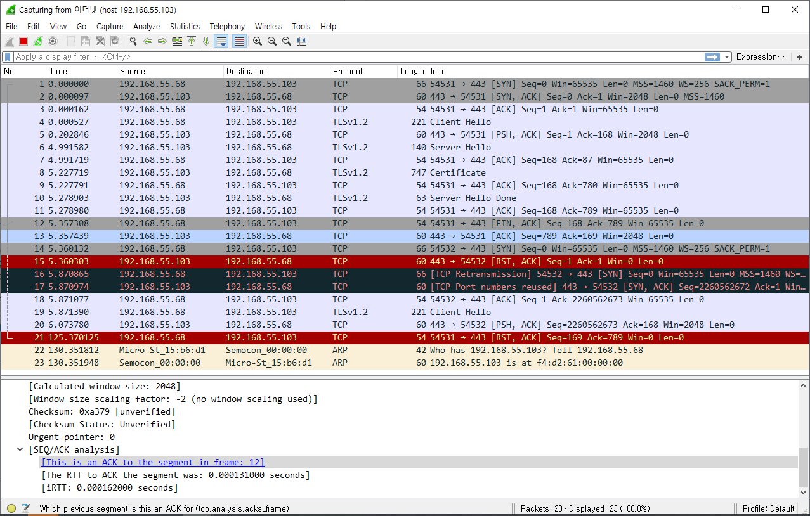Toggle packet colorization rules button
Viewport: 810px width, 516px height.
[x=239, y=41]
